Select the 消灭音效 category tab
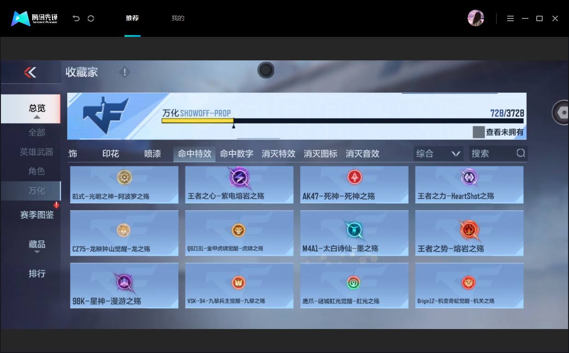This screenshot has height=353, width=569. (x=362, y=153)
